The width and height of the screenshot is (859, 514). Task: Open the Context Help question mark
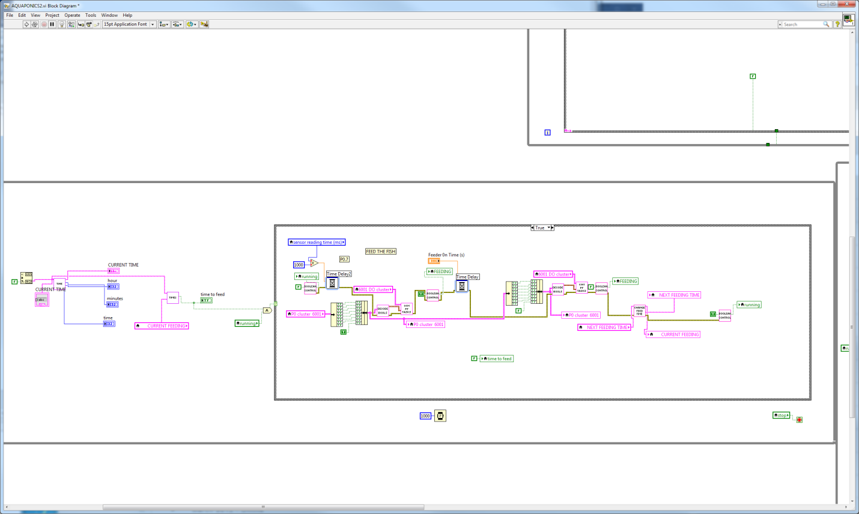(x=837, y=25)
